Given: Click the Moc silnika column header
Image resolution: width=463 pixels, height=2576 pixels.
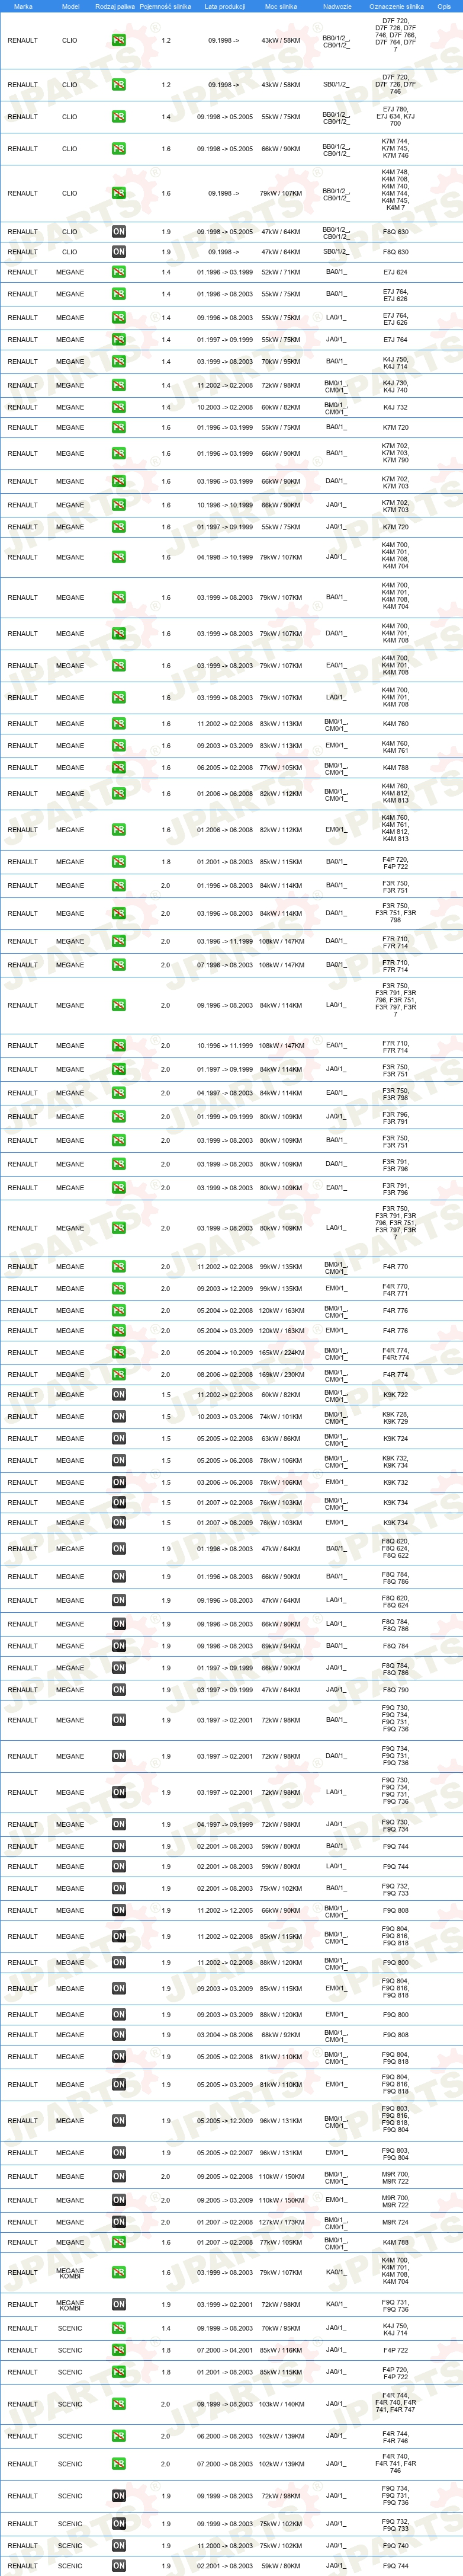Looking at the screenshot, I should pos(281,6).
